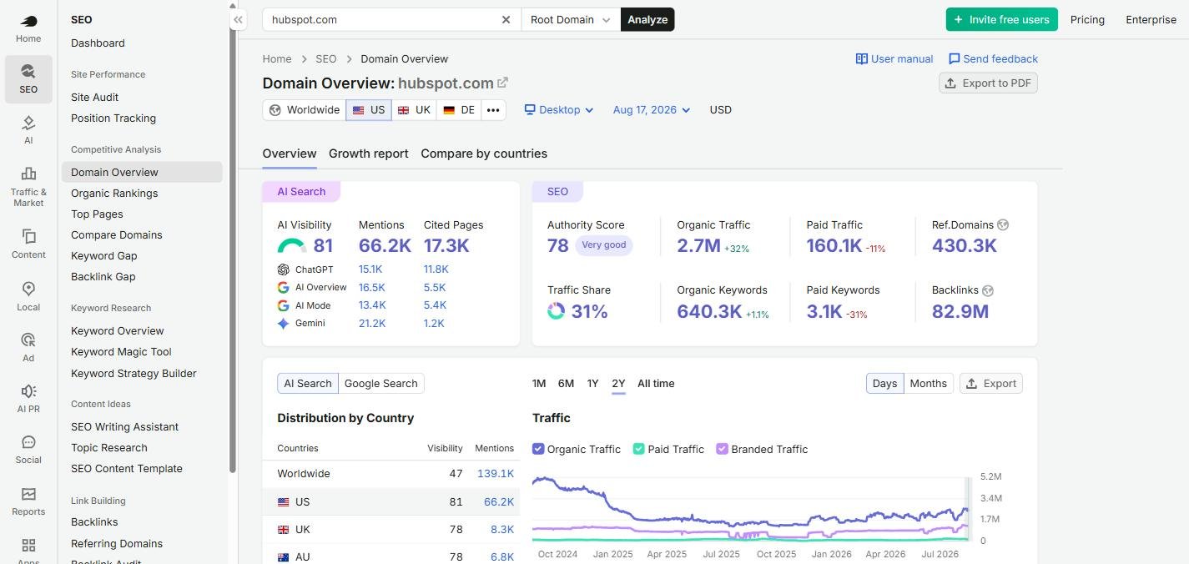1189x564 pixels.
Task: Toggle the Branded Traffic checkbox
Action: tap(723, 449)
